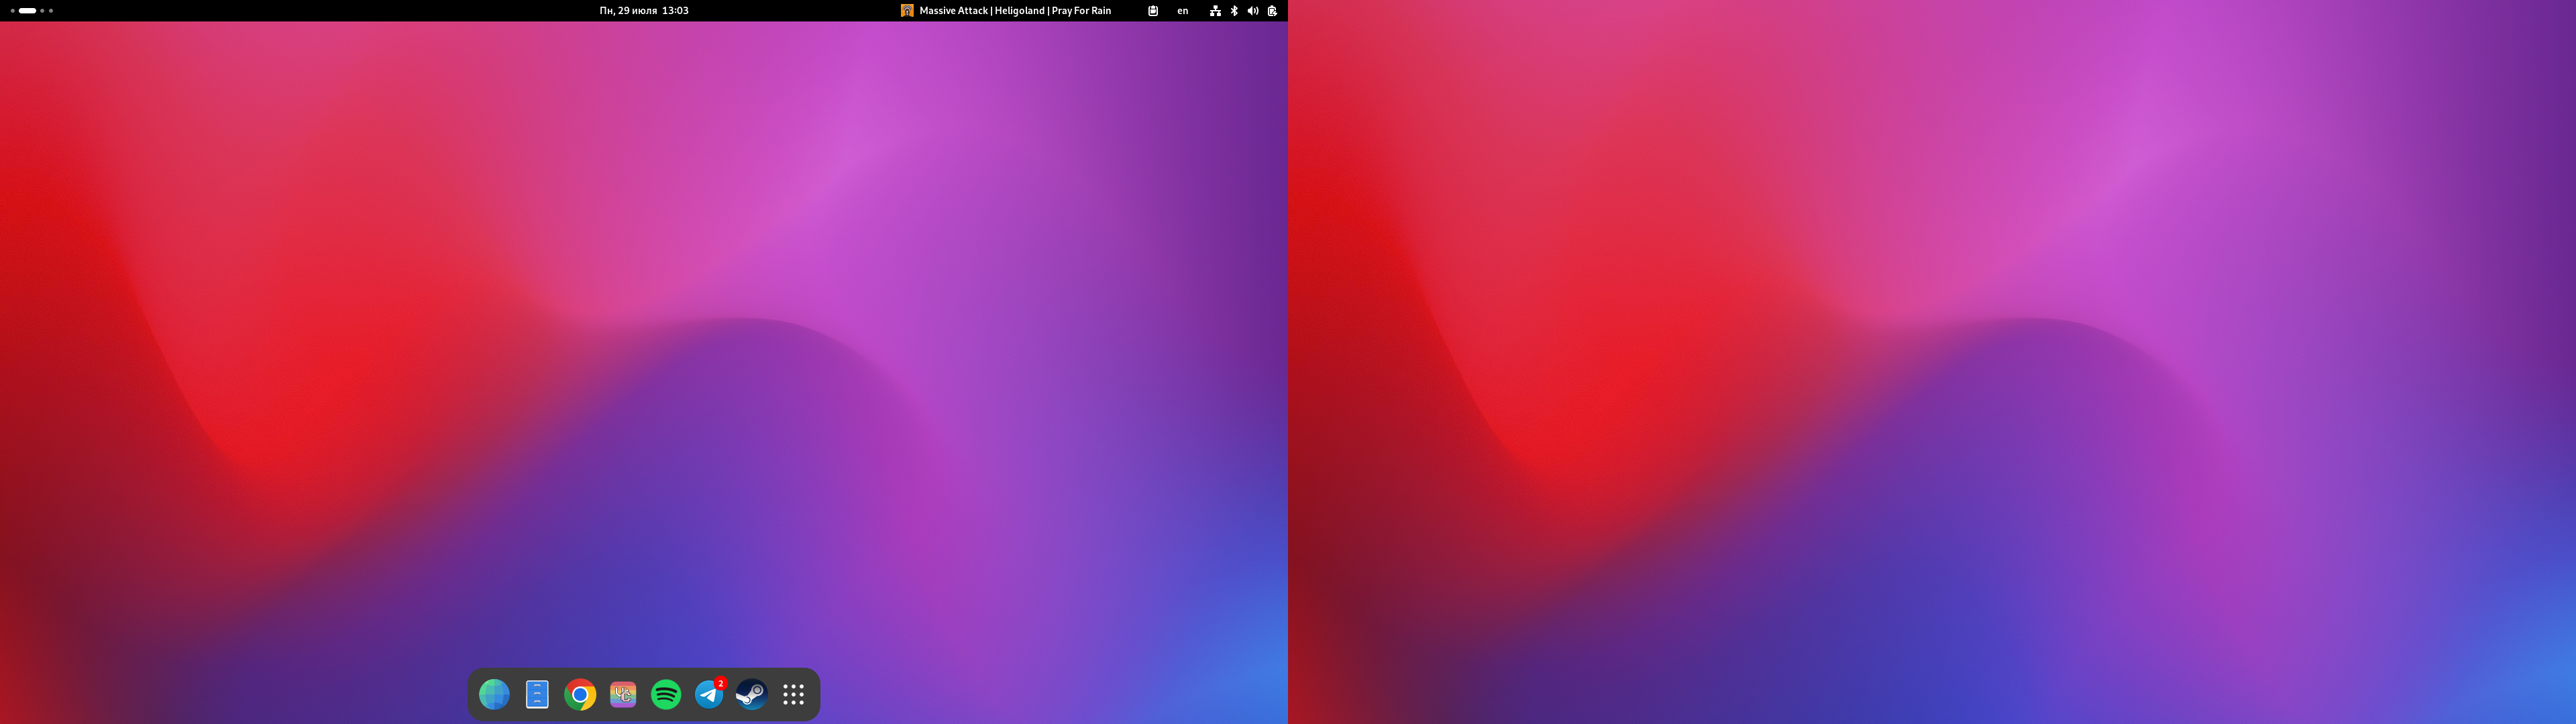
Task: Open Google Chrome from the dock
Action: pyautogui.click(x=580, y=694)
